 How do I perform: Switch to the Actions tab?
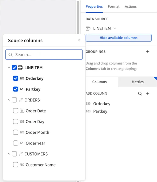tap(131, 6)
